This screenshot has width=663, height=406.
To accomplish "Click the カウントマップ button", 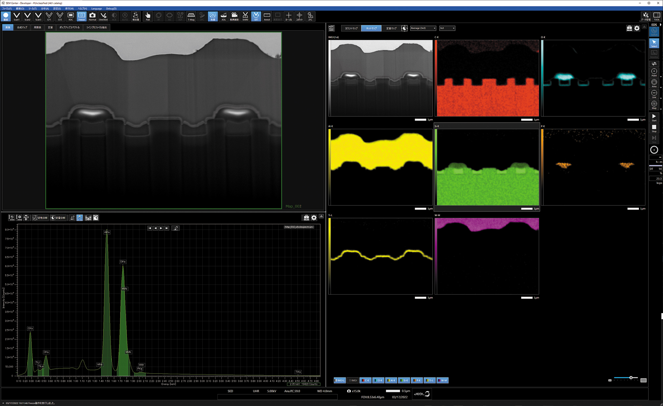I will point(351,29).
